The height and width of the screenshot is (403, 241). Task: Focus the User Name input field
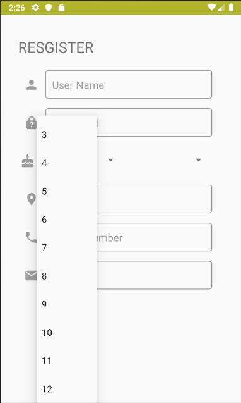click(129, 85)
